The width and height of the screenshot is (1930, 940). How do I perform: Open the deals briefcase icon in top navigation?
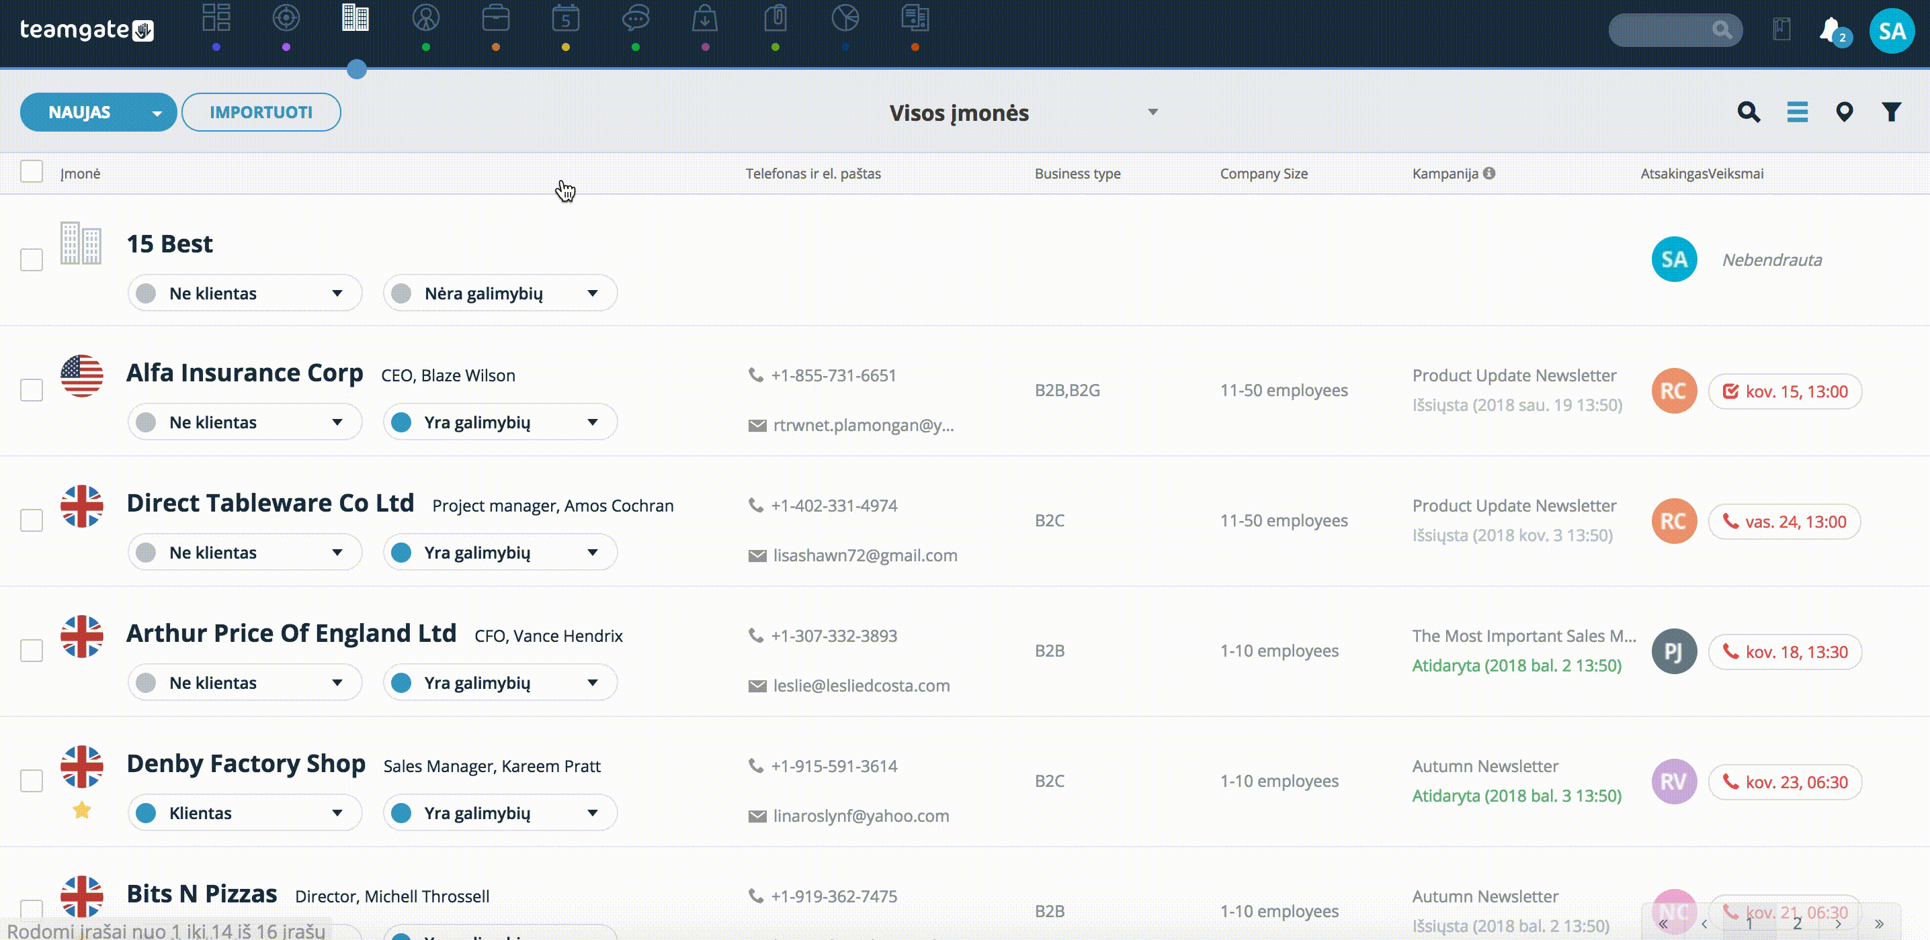496,18
